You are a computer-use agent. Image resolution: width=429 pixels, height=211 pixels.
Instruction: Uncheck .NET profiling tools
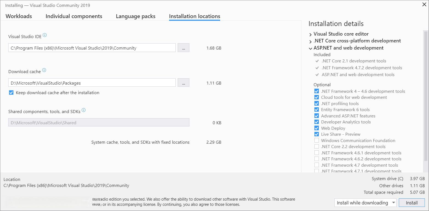pyautogui.click(x=317, y=103)
